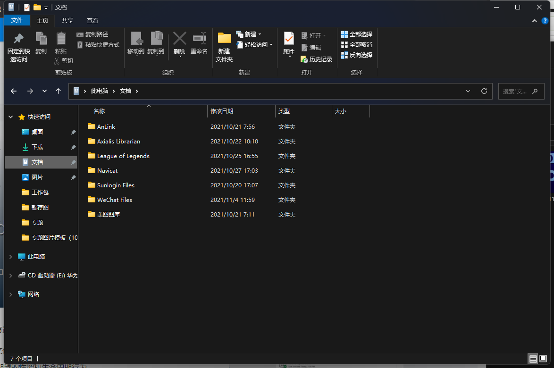Open 下载 in quick access

(37, 147)
